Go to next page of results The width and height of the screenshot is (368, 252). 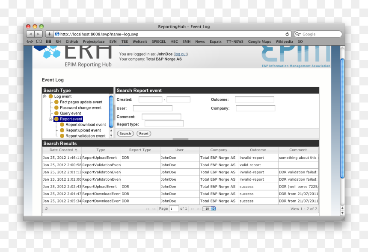pyautogui.click(x=193, y=209)
